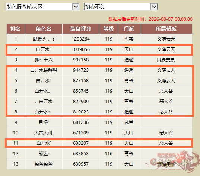Click the 排名 column header
Viewport: 200px width, 176px height.
coord(16,29)
